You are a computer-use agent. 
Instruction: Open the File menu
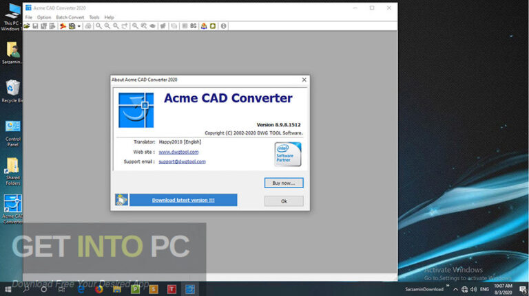pos(29,17)
